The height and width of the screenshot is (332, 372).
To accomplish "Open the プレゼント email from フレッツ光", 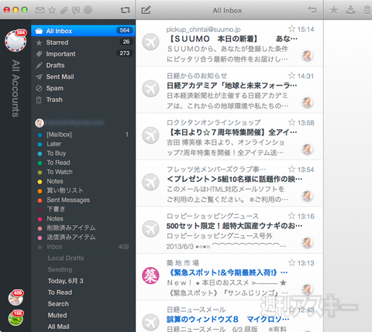I will [229, 183].
